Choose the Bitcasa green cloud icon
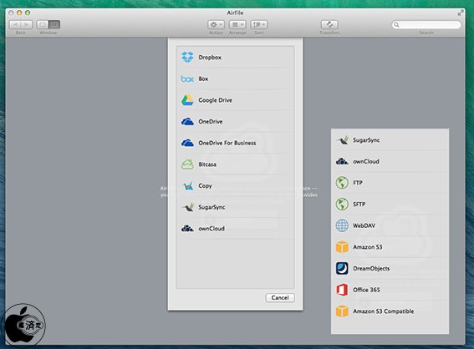This screenshot has height=349, width=474. click(187, 164)
